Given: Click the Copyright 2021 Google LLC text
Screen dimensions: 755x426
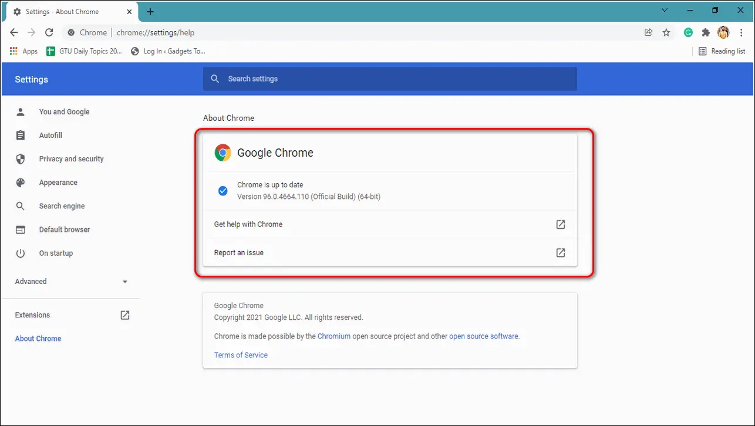Looking at the screenshot, I should coord(289,317).
